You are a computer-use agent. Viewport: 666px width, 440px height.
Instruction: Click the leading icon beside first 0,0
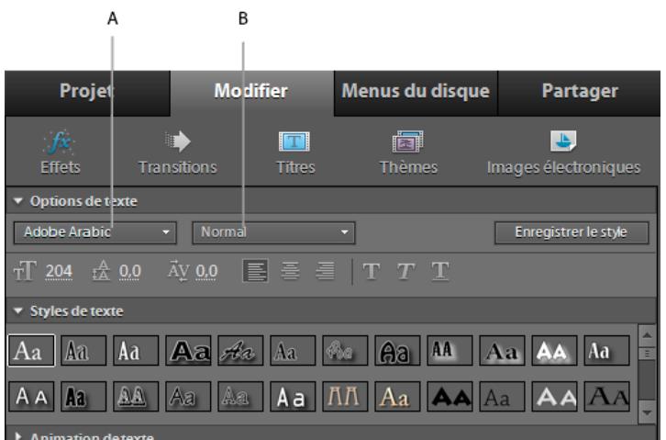101,271
